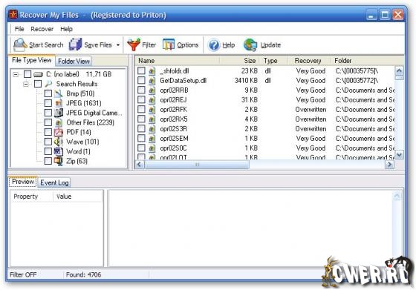Viewport: 416px width, 290px height.
Task: Click the Save Files floppy disk icon
Action: 75,45
